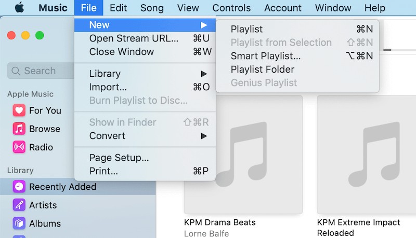
Task: Choose Close Window from File menu
Action: coord(145,51)
